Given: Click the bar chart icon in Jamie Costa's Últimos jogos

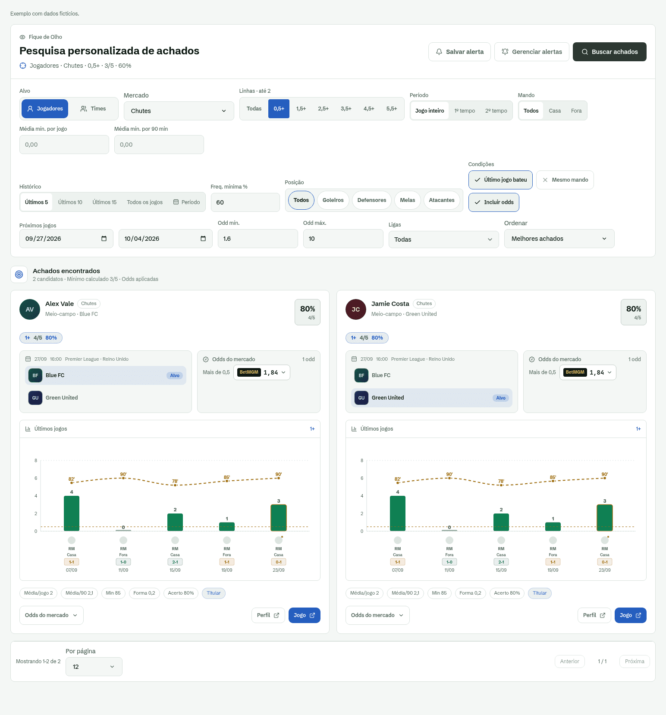Looking at the screenshot, I should (x=354, y=429).
